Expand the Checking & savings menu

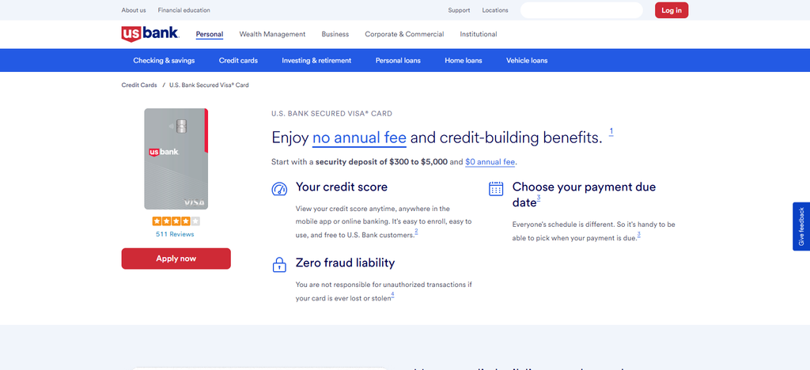point(164,60)
